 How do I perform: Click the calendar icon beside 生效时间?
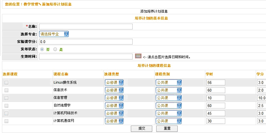coord(138,56)
